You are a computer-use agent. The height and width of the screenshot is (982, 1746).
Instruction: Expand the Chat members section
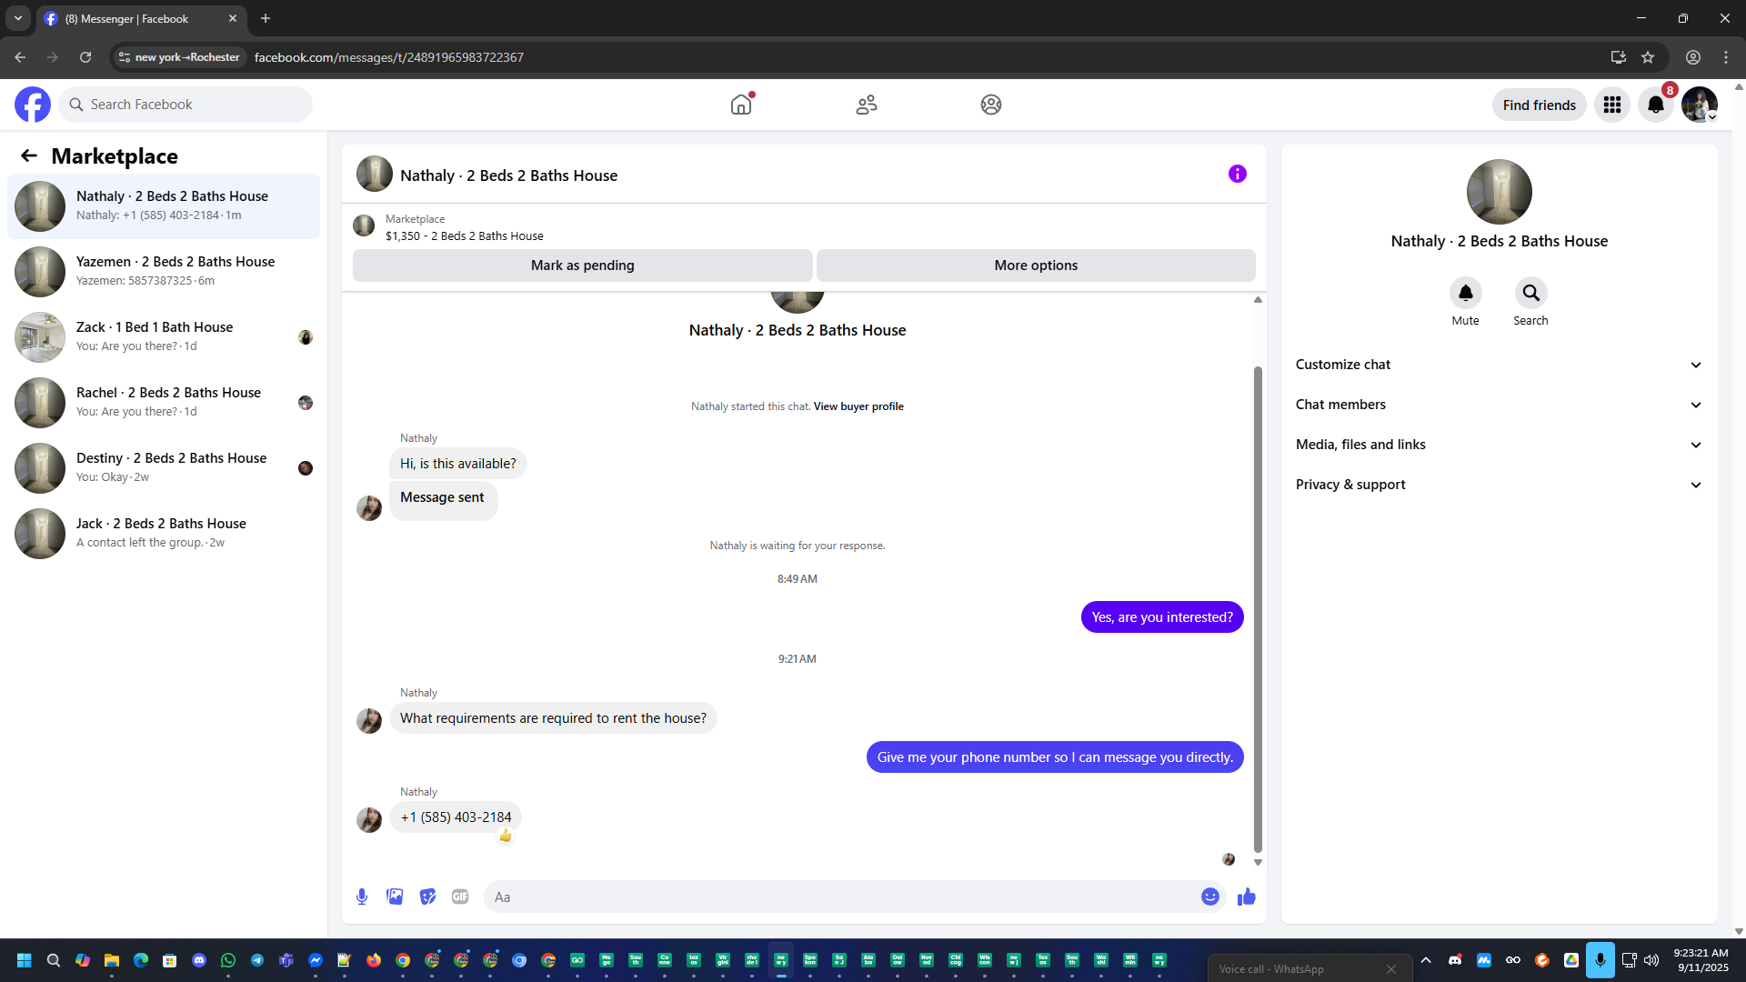1499,405
